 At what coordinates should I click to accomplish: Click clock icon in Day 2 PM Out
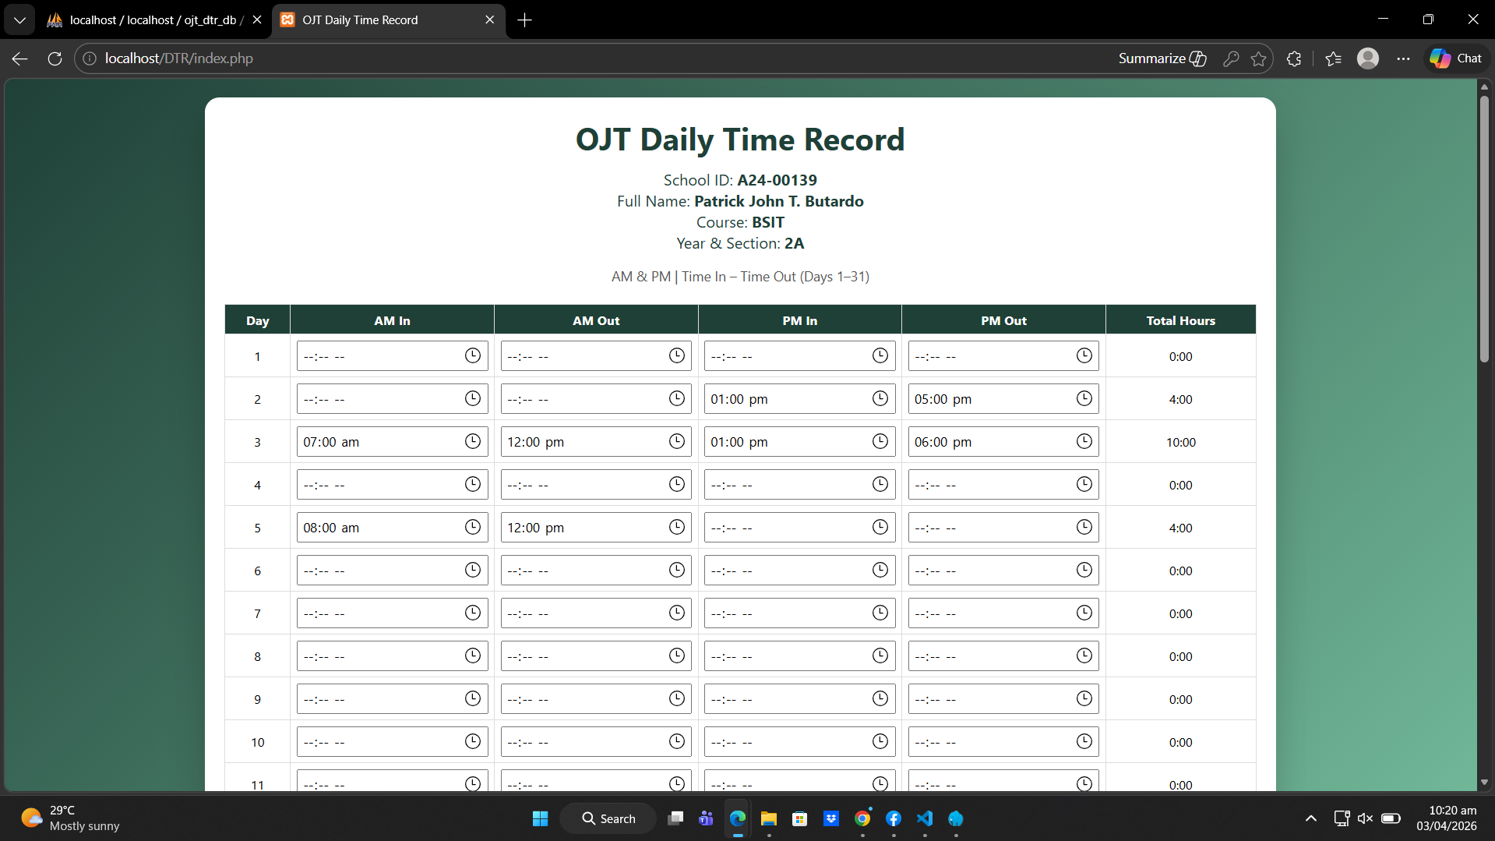coord(1084,398)
